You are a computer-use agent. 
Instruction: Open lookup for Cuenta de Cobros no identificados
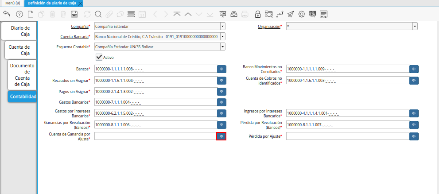point(414,81)
